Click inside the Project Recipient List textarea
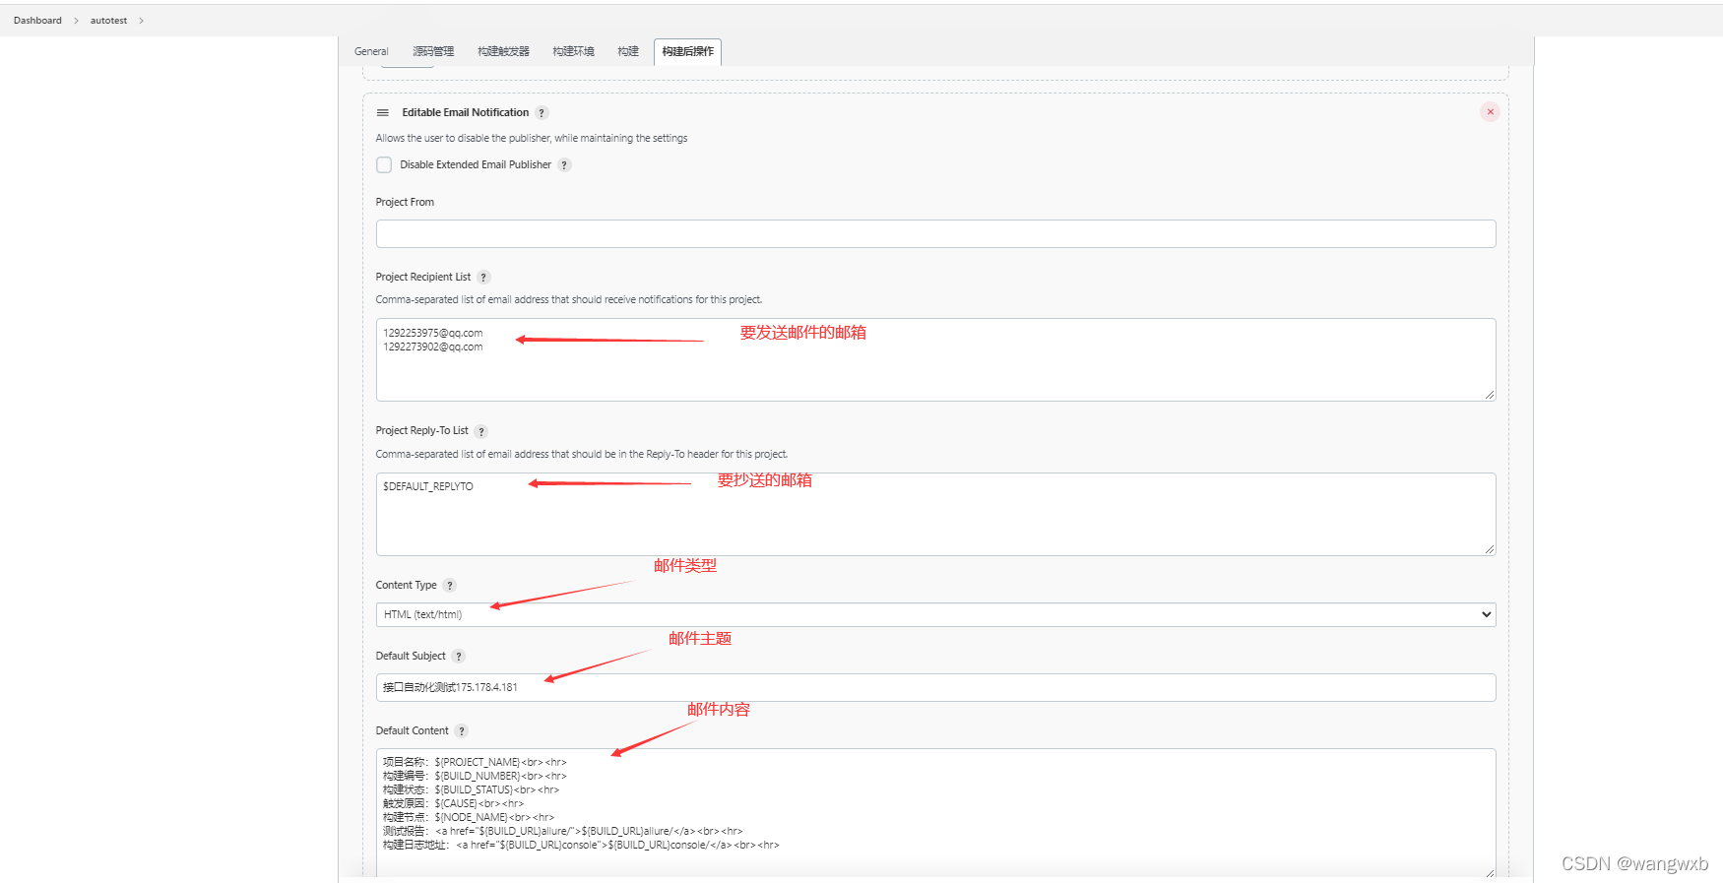This screenshot has height=883, width=1723. tap(935, 359)
